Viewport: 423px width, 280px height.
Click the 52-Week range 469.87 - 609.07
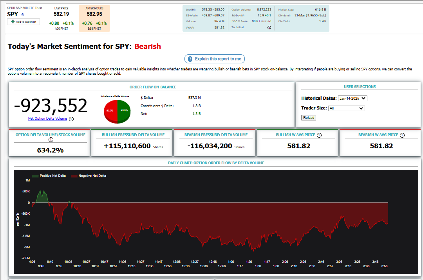(x=213, y=15)
